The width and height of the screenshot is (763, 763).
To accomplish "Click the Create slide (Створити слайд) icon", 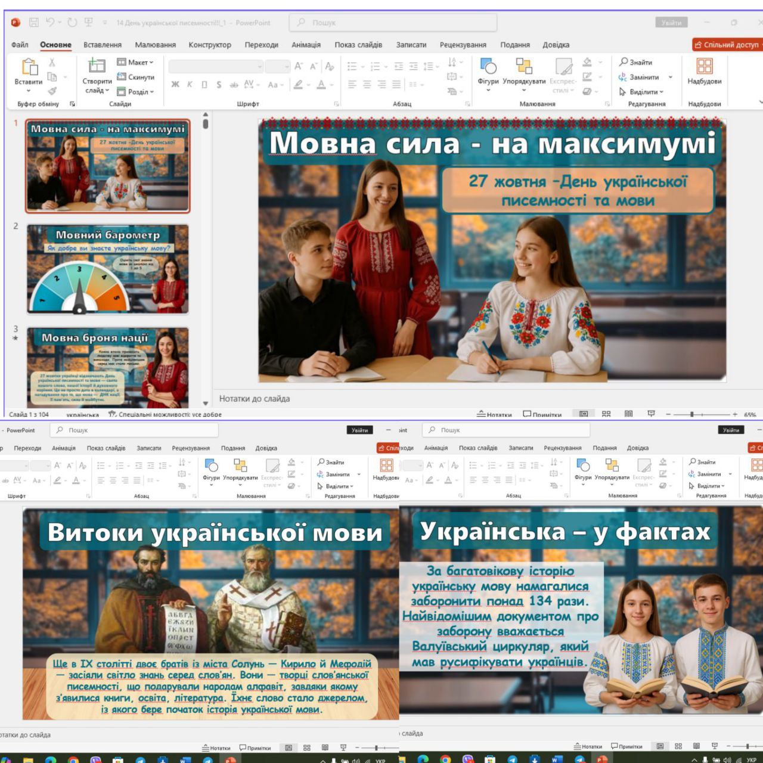I will pos(97,66).
